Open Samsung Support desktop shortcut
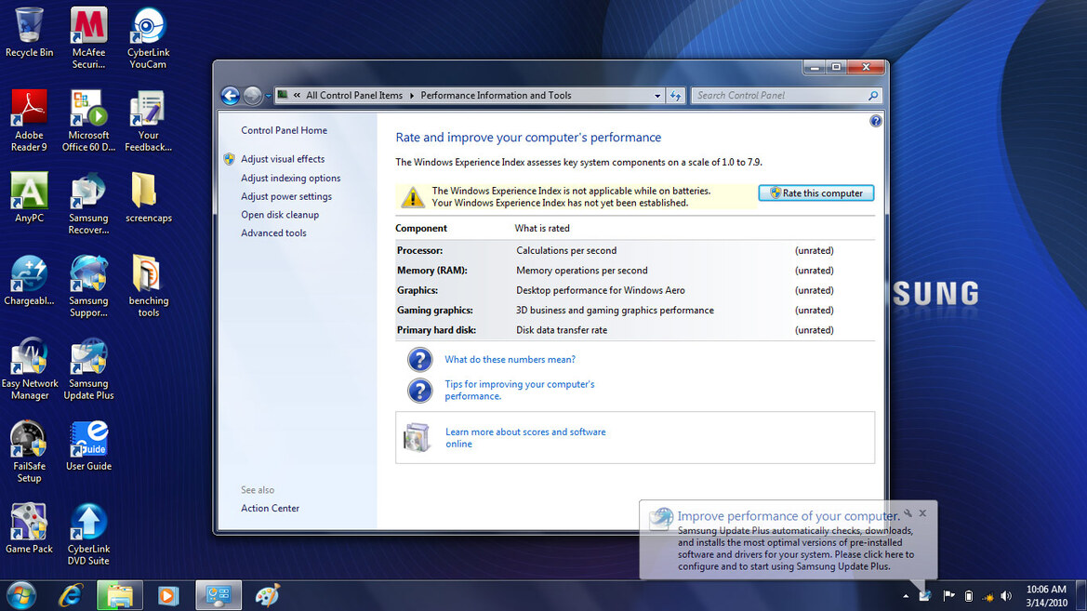Image resolution: width=1087 pixels, height=611 pixels. pyautogui.click(x=88, y=286)
